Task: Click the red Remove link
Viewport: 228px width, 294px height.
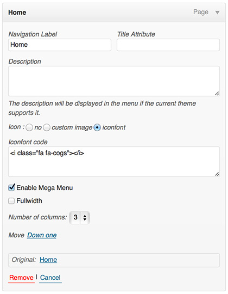Action: click(21, 278)
